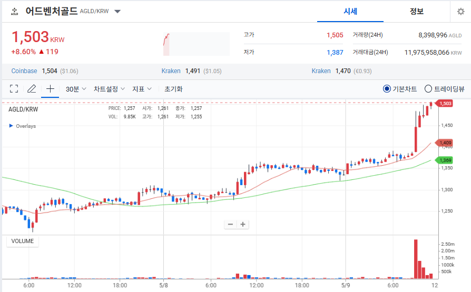Image resolution: width=471 pixels, height=292 pixels.
Task: Select the 트레이딩뷰 radio button
Action: (428, 89)
